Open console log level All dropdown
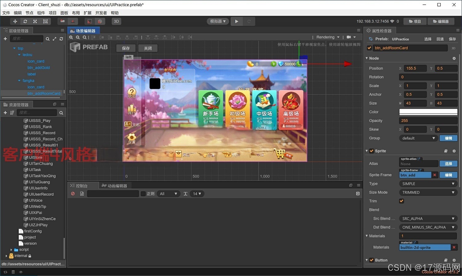This screenshot has width=462, height=276. click(x=168, y=194)
